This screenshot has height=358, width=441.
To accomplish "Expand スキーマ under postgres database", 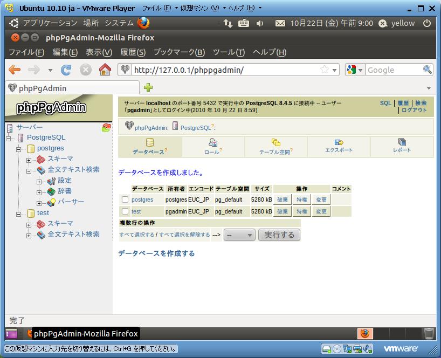I will (29, 160).
